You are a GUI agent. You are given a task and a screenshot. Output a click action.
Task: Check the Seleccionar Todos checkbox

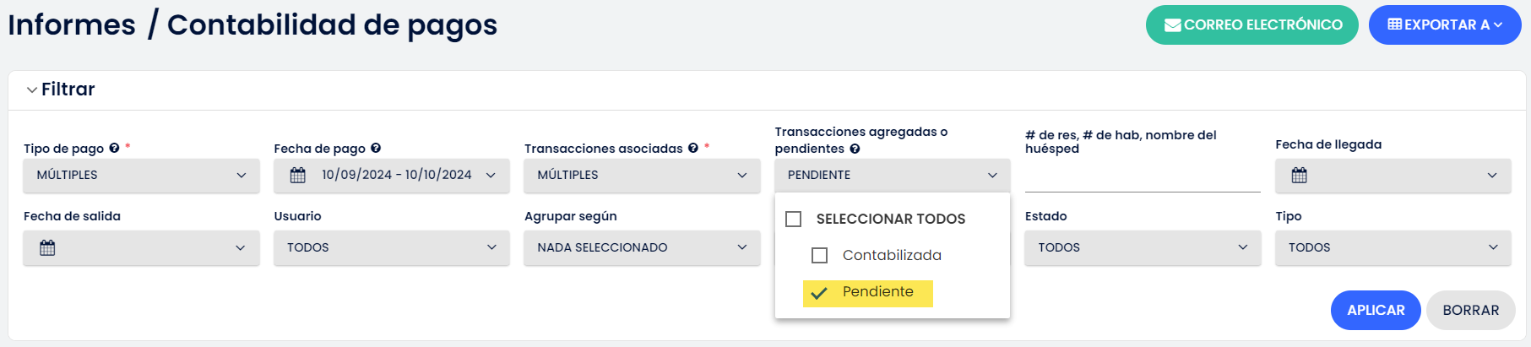(x=794, y=219)
